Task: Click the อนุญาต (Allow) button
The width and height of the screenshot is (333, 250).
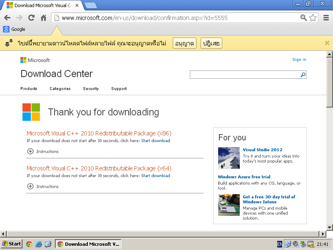Action: tap(184, 43)
